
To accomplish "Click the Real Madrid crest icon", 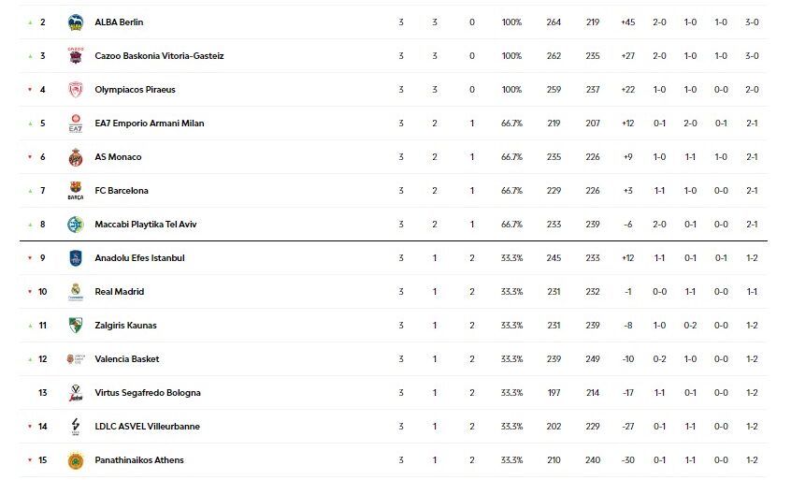I will [x=76, y=292].
